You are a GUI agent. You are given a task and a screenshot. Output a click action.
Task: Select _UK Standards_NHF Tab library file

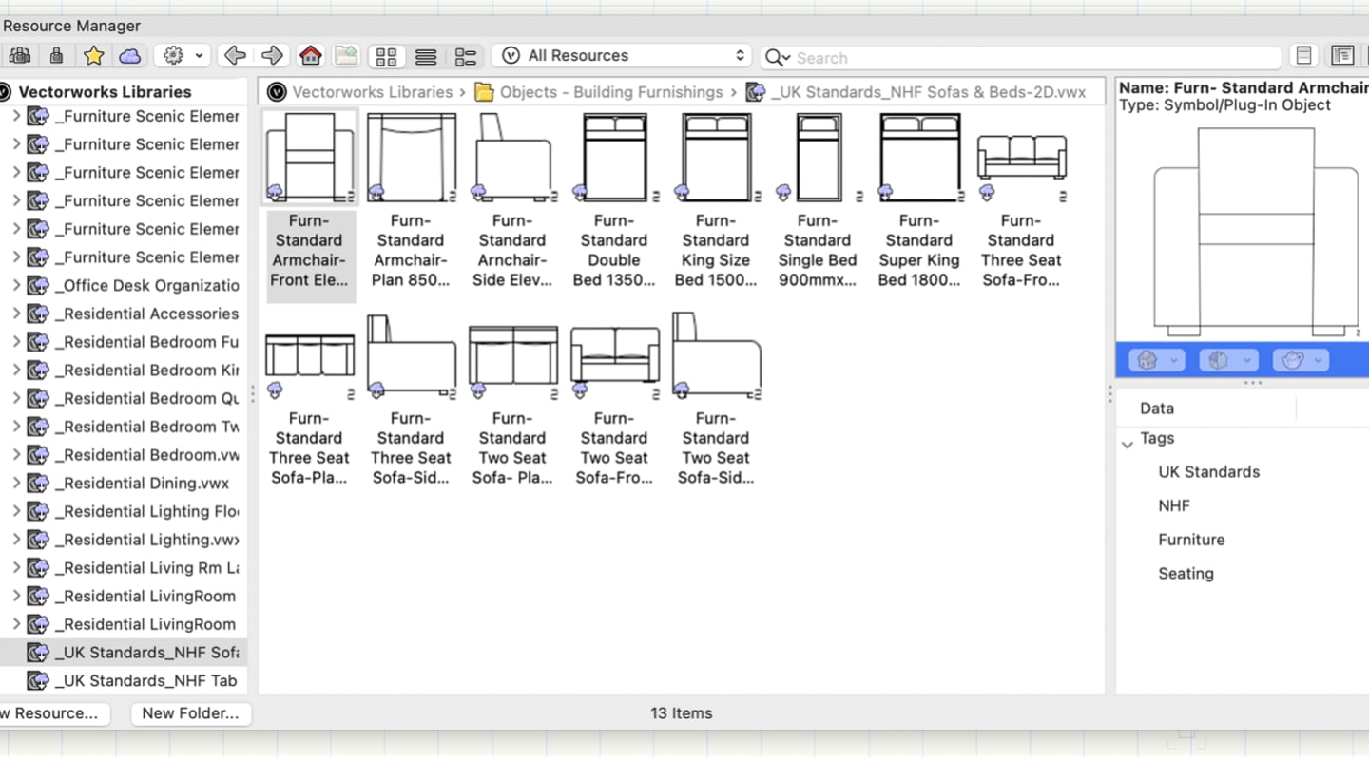point(124,681)
